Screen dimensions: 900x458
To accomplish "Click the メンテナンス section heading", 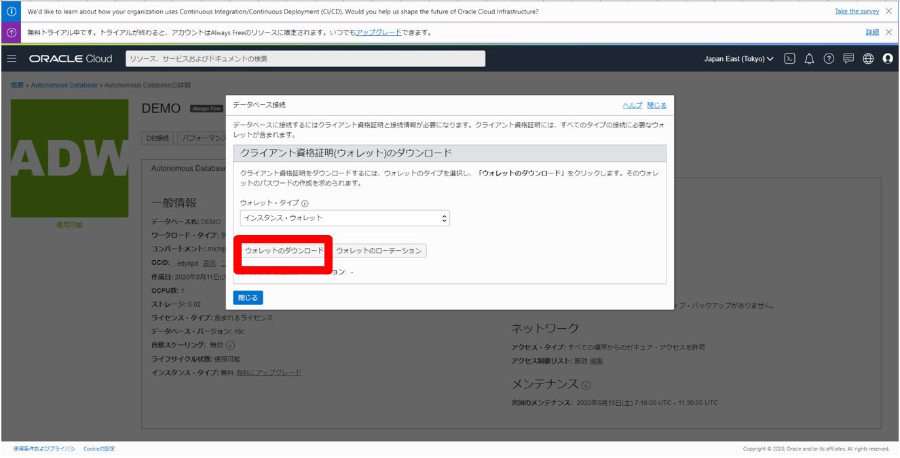I will pos(545,384).
